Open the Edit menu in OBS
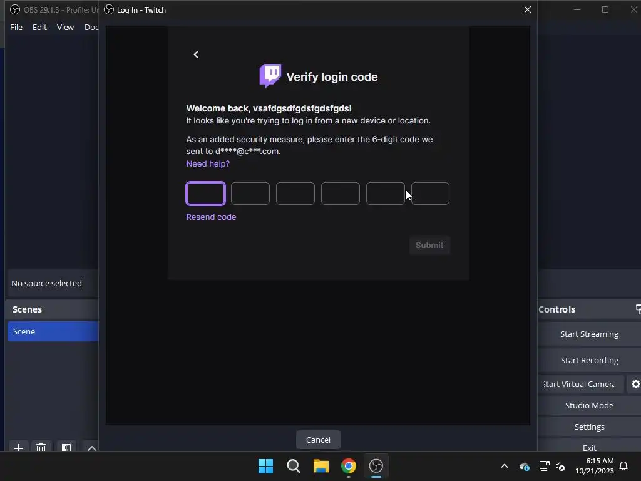Viewport: 641px width, 481px height. [39, 27]
